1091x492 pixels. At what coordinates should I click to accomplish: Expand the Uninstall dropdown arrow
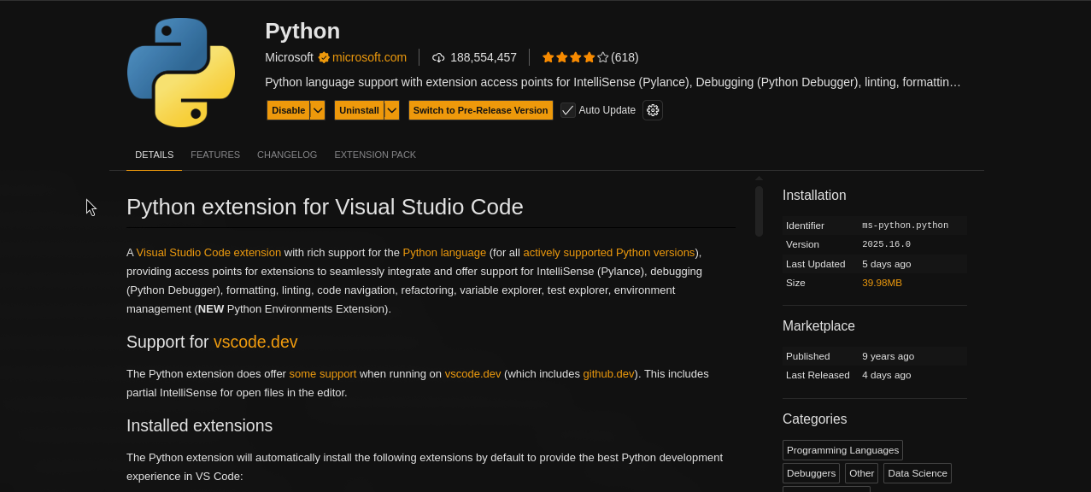[392, 110]
